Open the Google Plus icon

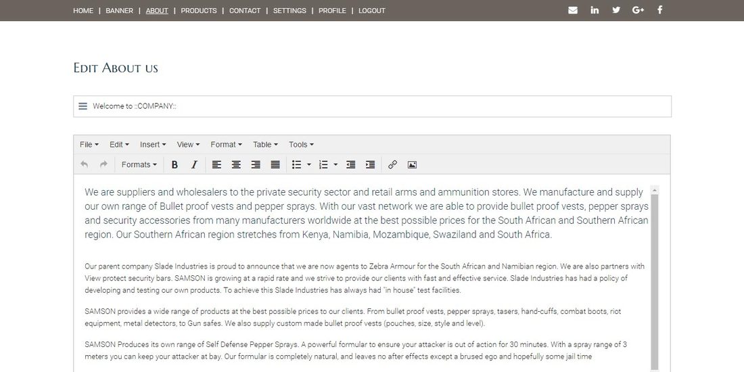[638, 10]
